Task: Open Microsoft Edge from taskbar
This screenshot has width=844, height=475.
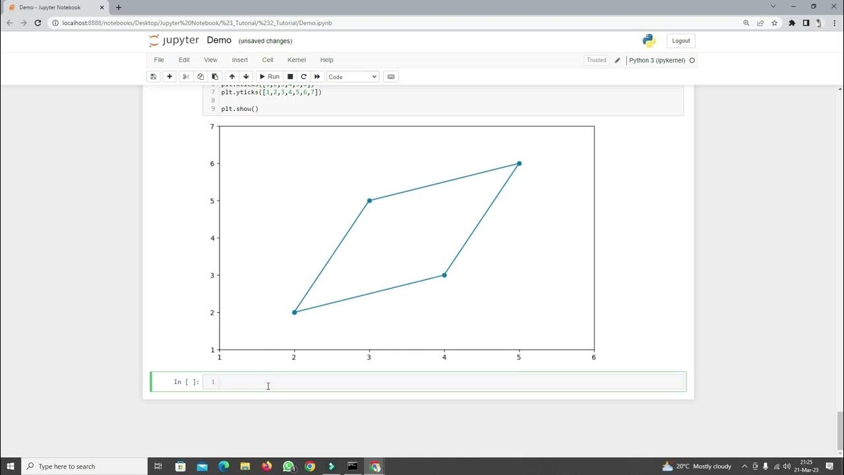Action: click(x=224, y=466)
